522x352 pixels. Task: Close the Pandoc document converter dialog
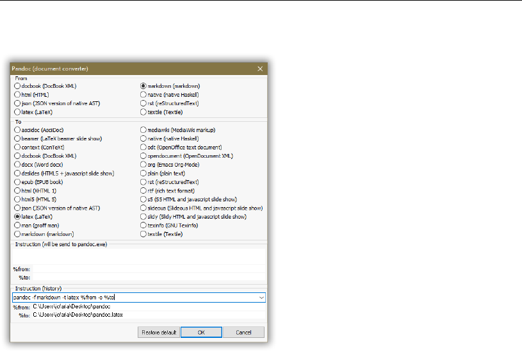[x=260, y=69]
